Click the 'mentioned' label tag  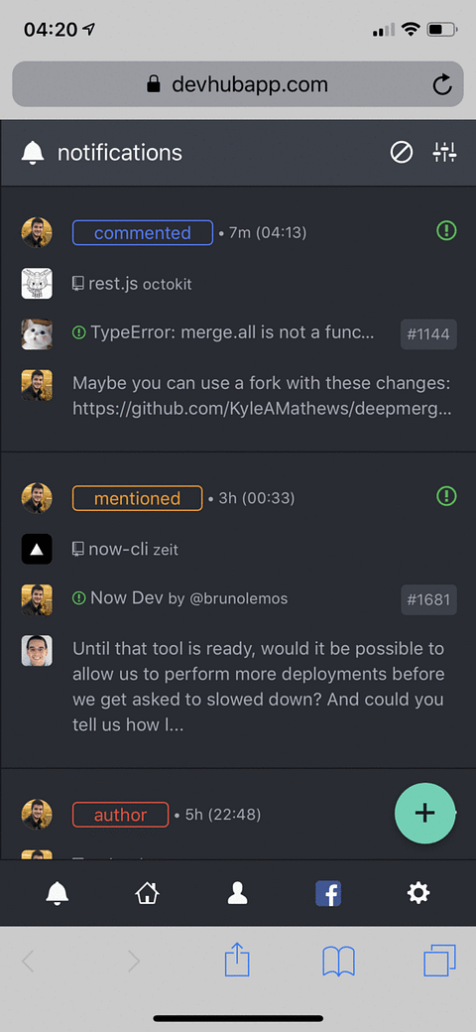click(x=138, y=498)
